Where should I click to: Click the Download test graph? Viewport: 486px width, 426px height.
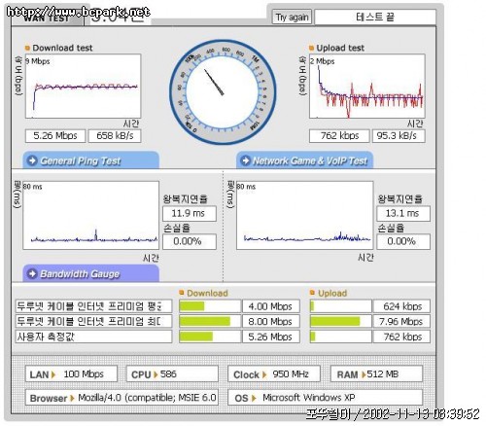[84, 87]
